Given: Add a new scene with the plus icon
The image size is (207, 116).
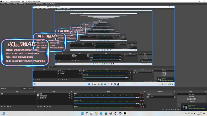Looking at the screenshot, I should pyautogui.click(x=2, y=106).
